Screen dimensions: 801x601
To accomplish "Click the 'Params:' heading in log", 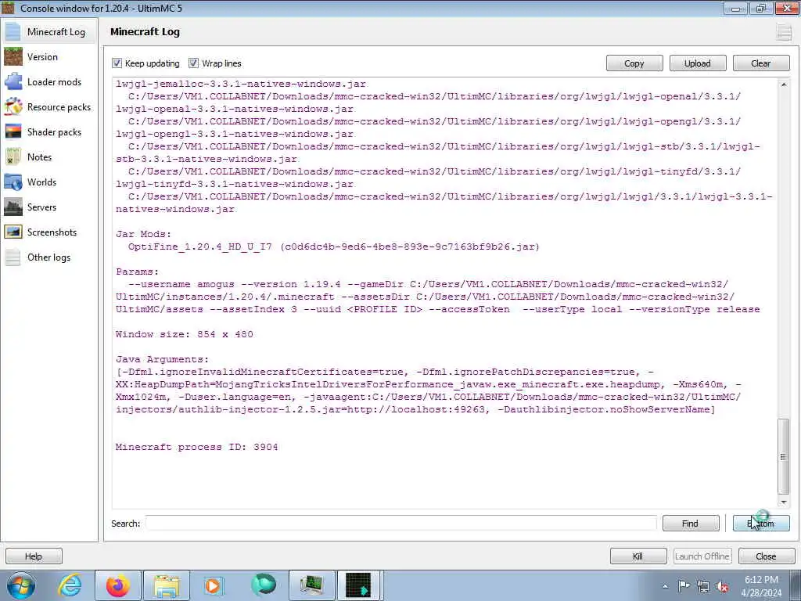I will pyautogui.click(x=137, y=272).
